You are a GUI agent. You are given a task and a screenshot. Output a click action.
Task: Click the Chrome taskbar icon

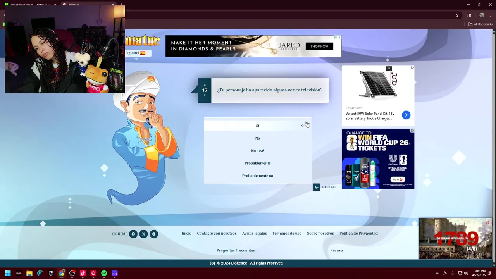[x=61, y=273]
